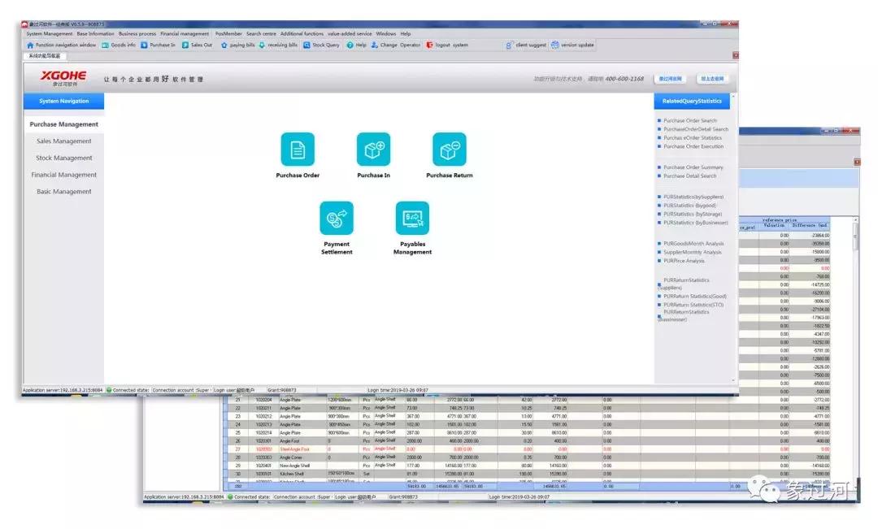This screenshot has width=878, height=529.
Task: Open the Business process menu
Action: pyautogui.click(x=137, y=33)
